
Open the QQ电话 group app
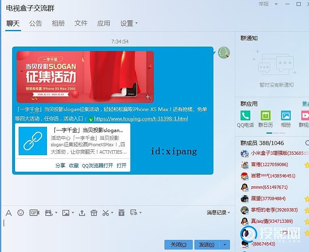point(245,115)
